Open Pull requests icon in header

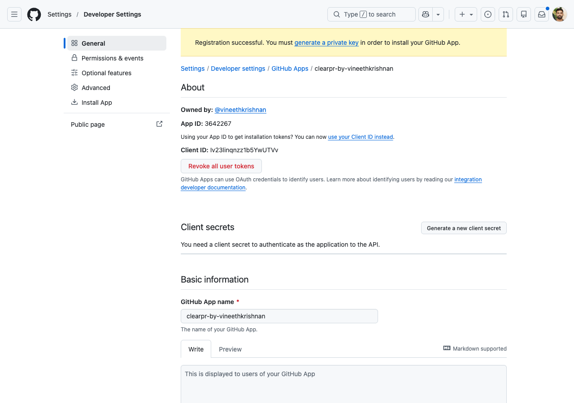(x=506, y=14)
